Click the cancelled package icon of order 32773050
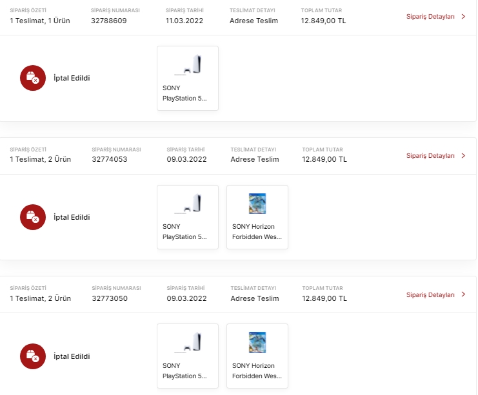Image resolution: width=478 pixels, height=395 pixels. pyautogui.click(x=32, y=356)
